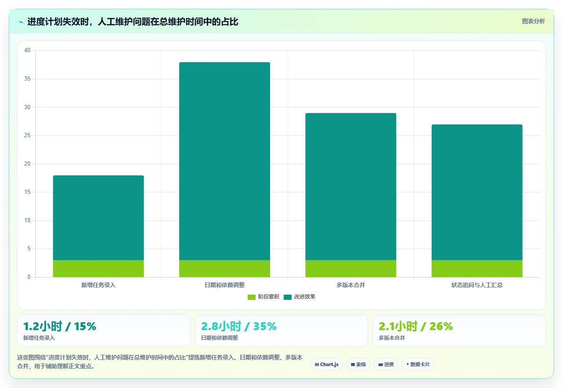Click the green base segment of 新增任务录入 bar
The height and width of the screenshot is (388, 563).
[98, 269]
